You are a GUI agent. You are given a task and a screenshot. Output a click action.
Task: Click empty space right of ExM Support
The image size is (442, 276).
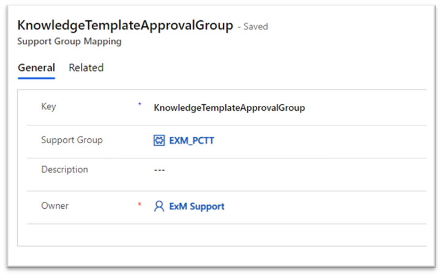(325, 206)
